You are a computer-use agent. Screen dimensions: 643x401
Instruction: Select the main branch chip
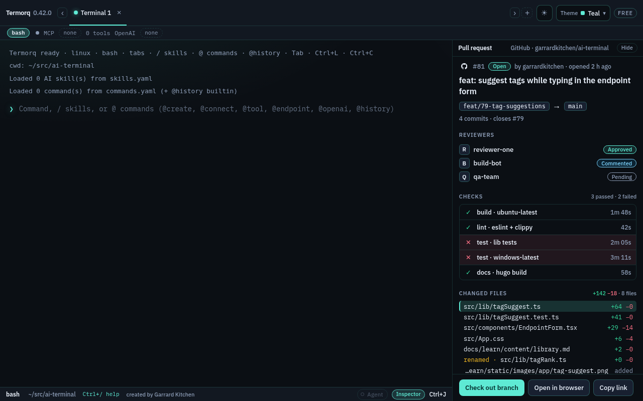point(575,106)
